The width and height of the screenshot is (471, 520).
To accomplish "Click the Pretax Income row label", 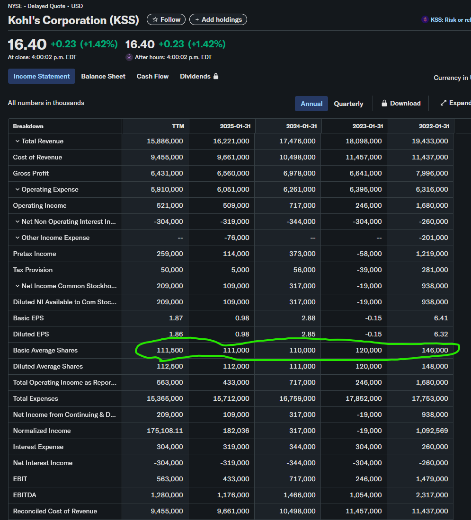I will tap(35, 254).
